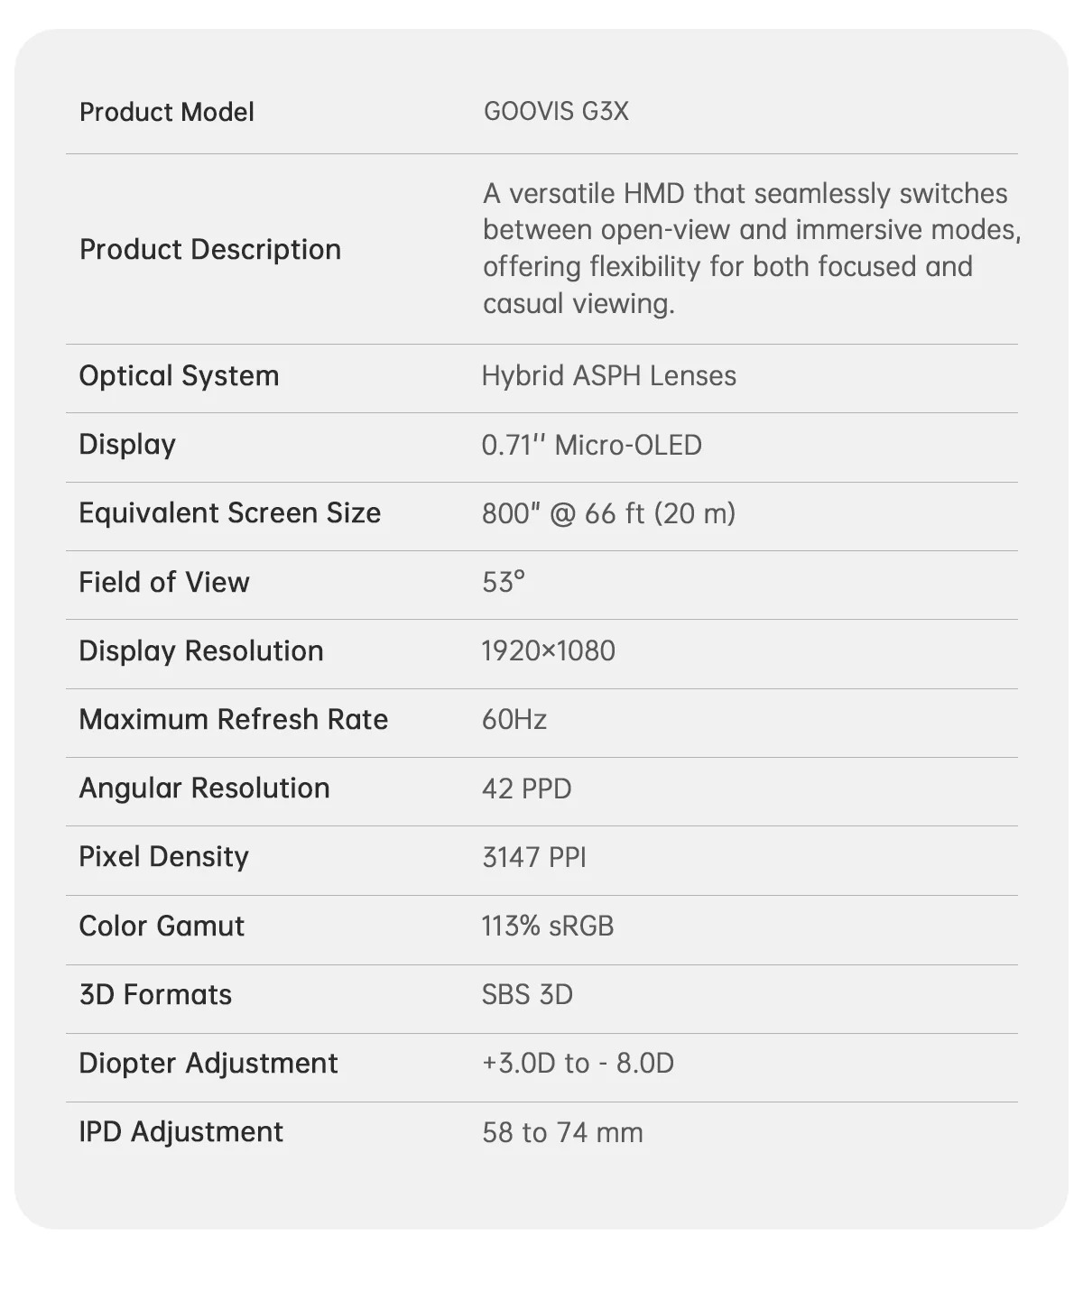Select the 53° field of view value
Viewport: 1083px width, 1291px height.
tap(503, 582)
